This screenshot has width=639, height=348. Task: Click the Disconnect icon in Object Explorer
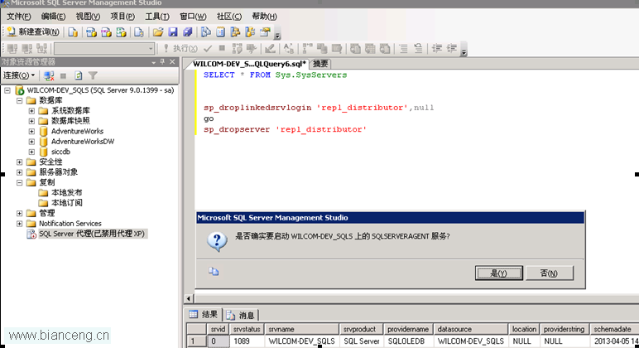(x=49, y=75)
